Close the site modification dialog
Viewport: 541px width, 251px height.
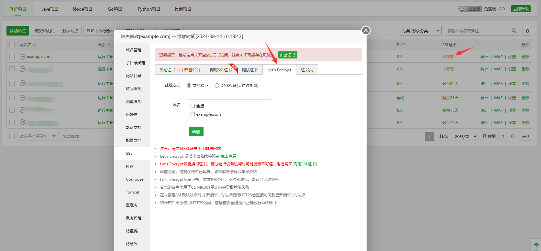pyautogui.click(x=366, y=30)
